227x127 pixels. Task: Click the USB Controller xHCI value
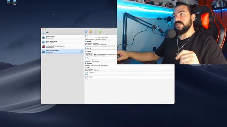[95, 69]
